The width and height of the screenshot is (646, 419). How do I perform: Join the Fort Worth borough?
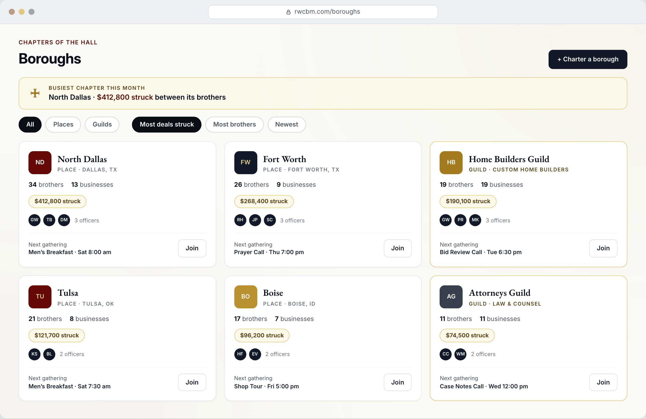[x=398, y=248]
